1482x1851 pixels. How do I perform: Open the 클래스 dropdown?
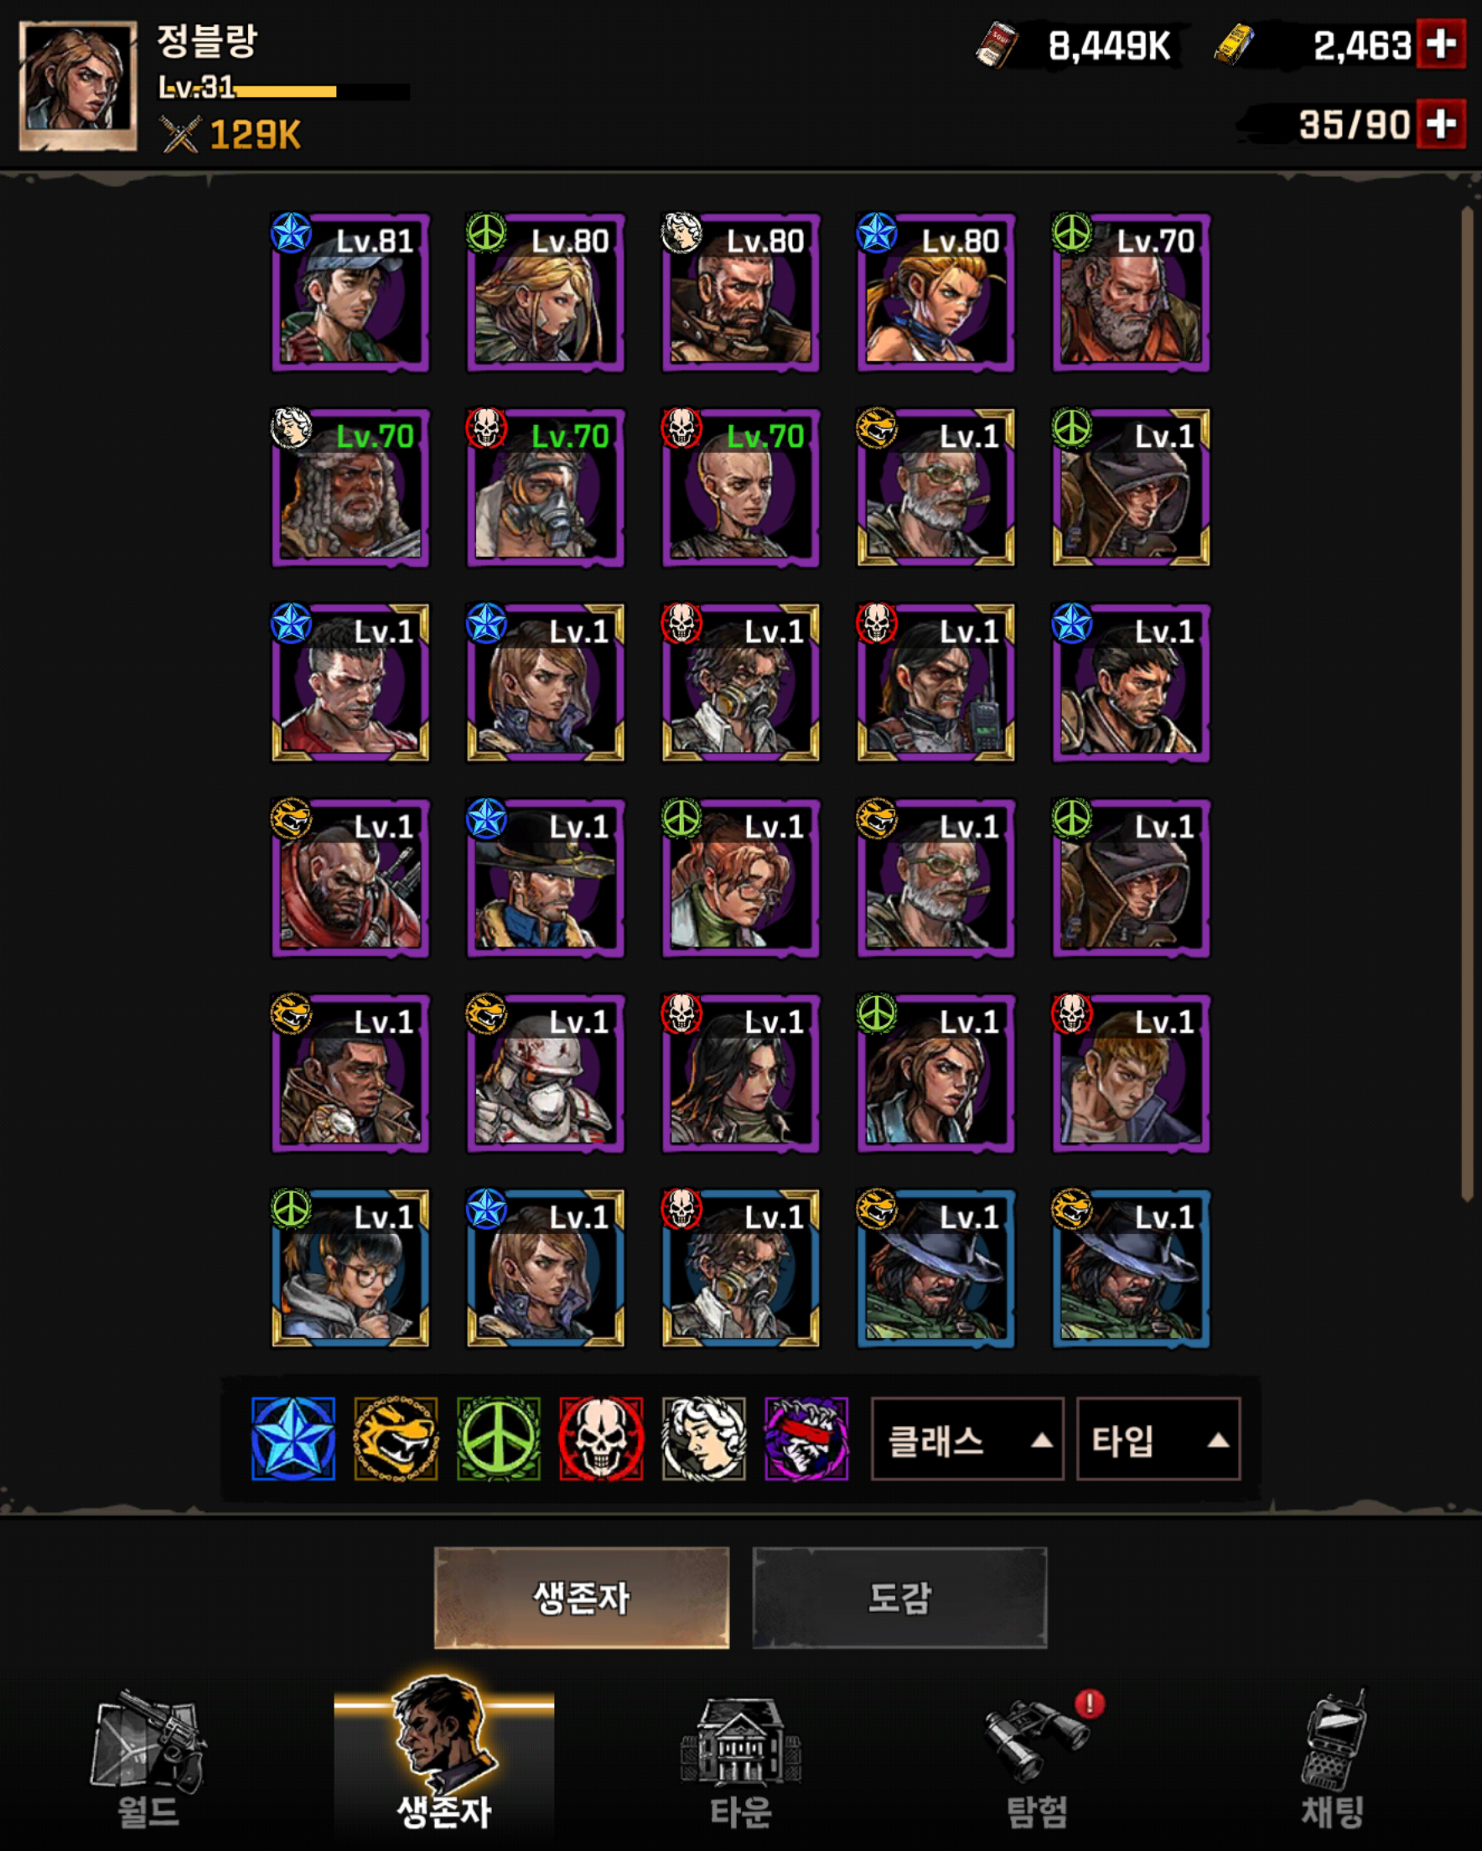tap(967, 1439)
